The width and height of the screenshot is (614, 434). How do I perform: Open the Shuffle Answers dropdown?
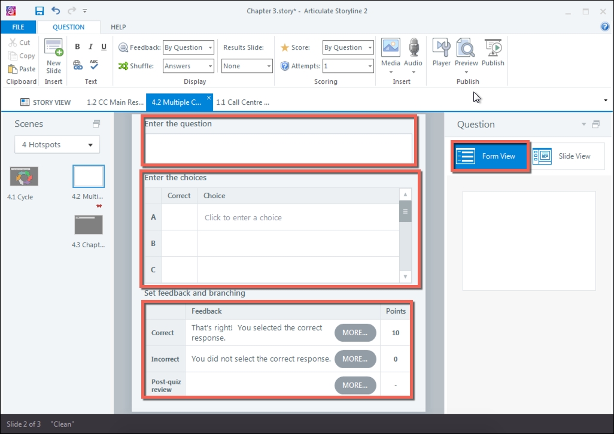189,66
